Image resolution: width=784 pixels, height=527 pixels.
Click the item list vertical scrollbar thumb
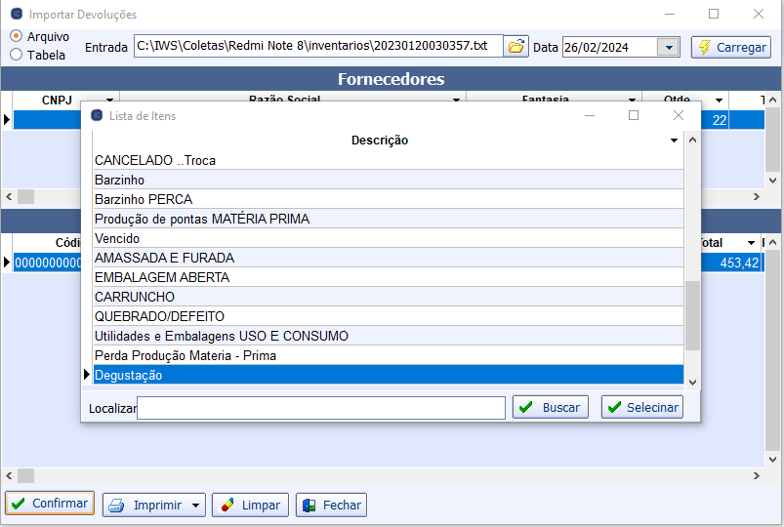pyautogui.click(x=692, y=314)
